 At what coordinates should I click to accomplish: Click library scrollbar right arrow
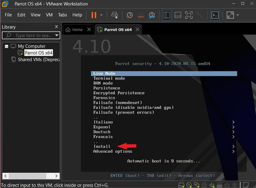pyautogui.click(x=56, y=176)
